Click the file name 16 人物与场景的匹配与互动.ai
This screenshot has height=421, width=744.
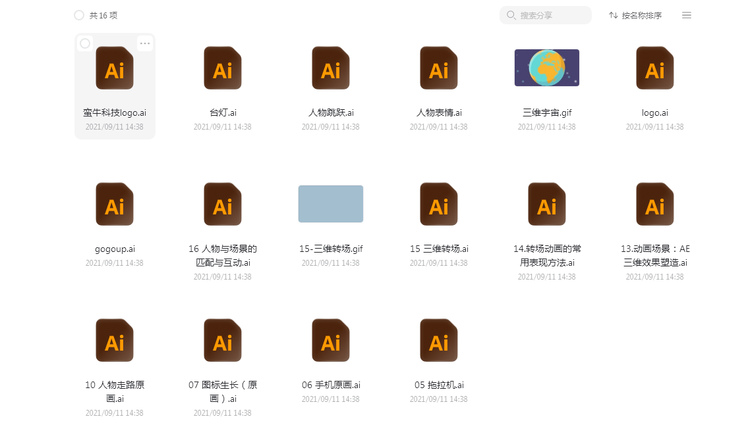[223, 256]
